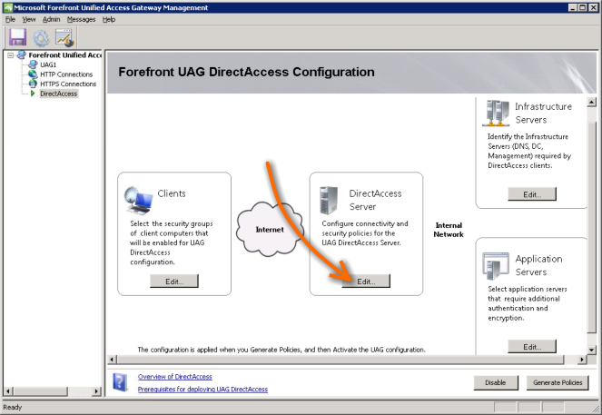Open Overview of DirectAccess link
Image resolution: width=602 pixels, height=415 pixels.
pyautogui.click(x=174, y=377)
